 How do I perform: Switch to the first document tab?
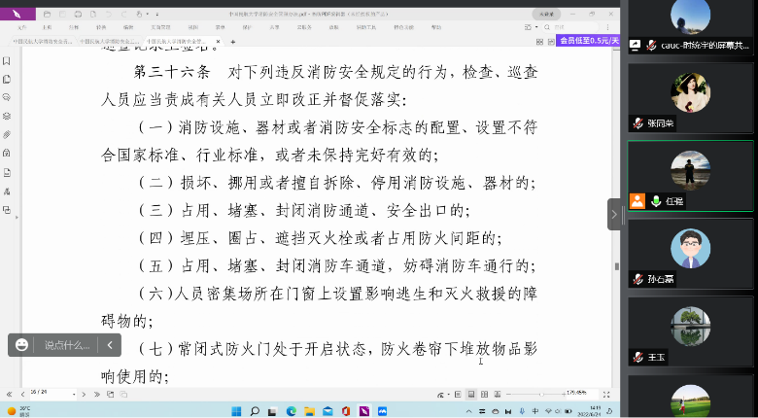coord(41,42)
